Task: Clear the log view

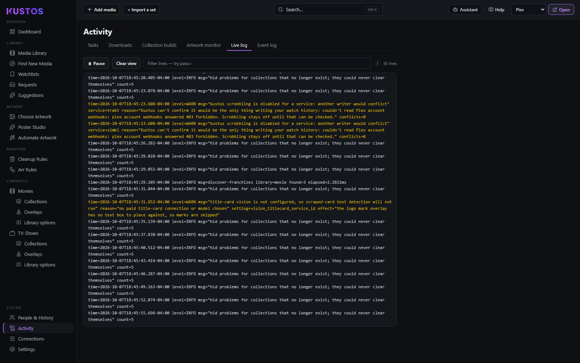Action: (126, 63)
